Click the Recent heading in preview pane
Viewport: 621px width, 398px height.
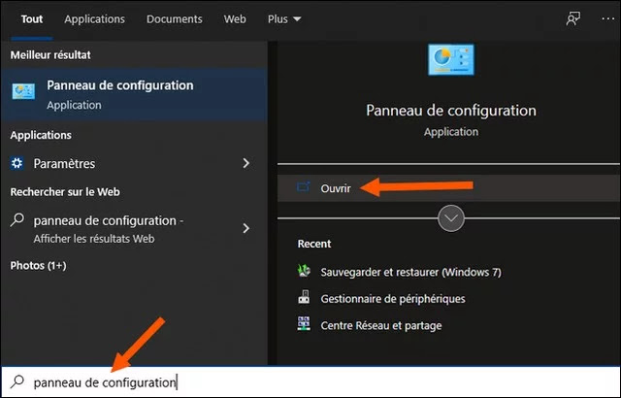click(x=314, y=244)
